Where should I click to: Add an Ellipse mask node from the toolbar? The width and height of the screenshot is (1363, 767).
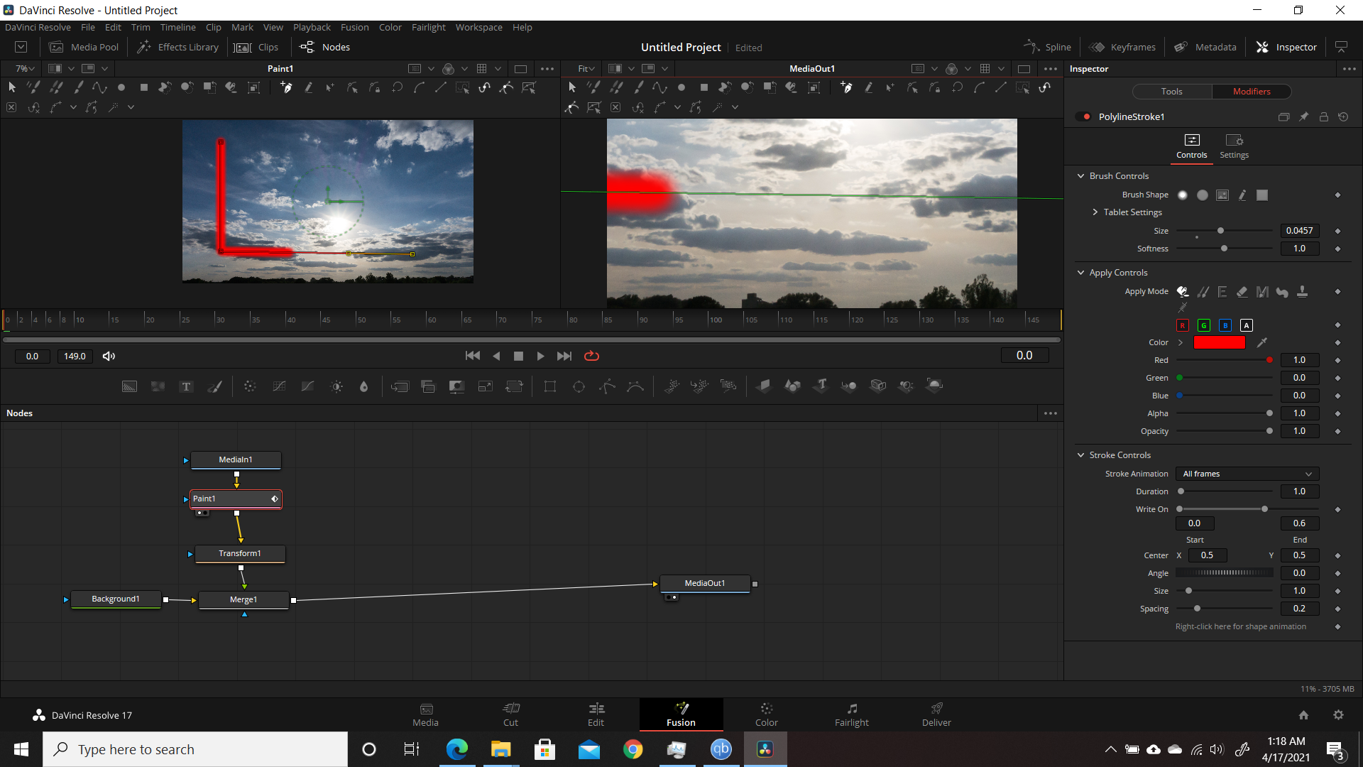tap(579, 386)
